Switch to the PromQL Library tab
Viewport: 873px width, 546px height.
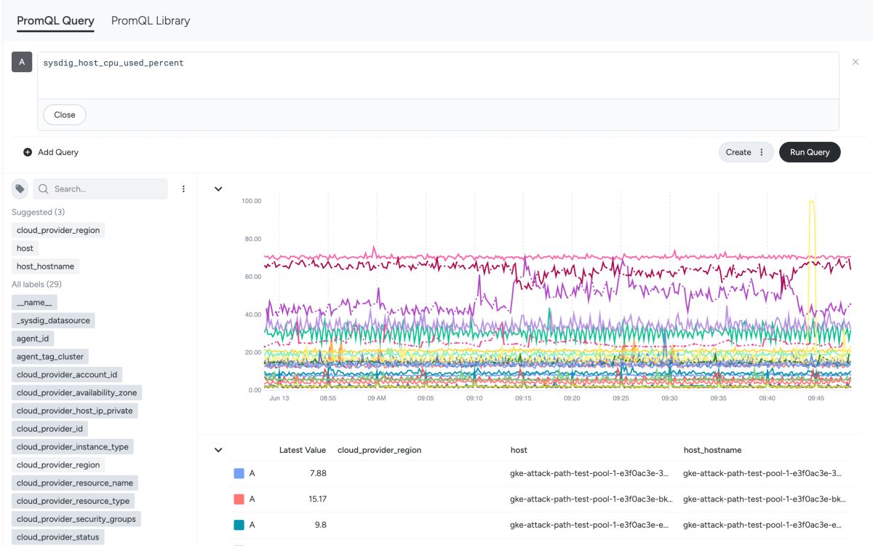click(x=151, y=20)
